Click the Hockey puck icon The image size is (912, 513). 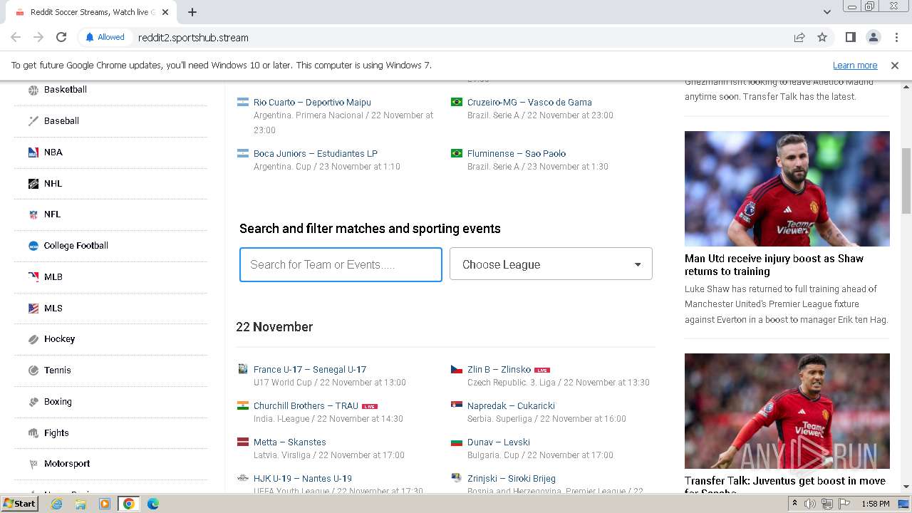[x=33, y=339]
